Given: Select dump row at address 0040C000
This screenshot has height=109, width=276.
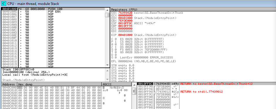Looking at the screenshot, I should (66, 87).
